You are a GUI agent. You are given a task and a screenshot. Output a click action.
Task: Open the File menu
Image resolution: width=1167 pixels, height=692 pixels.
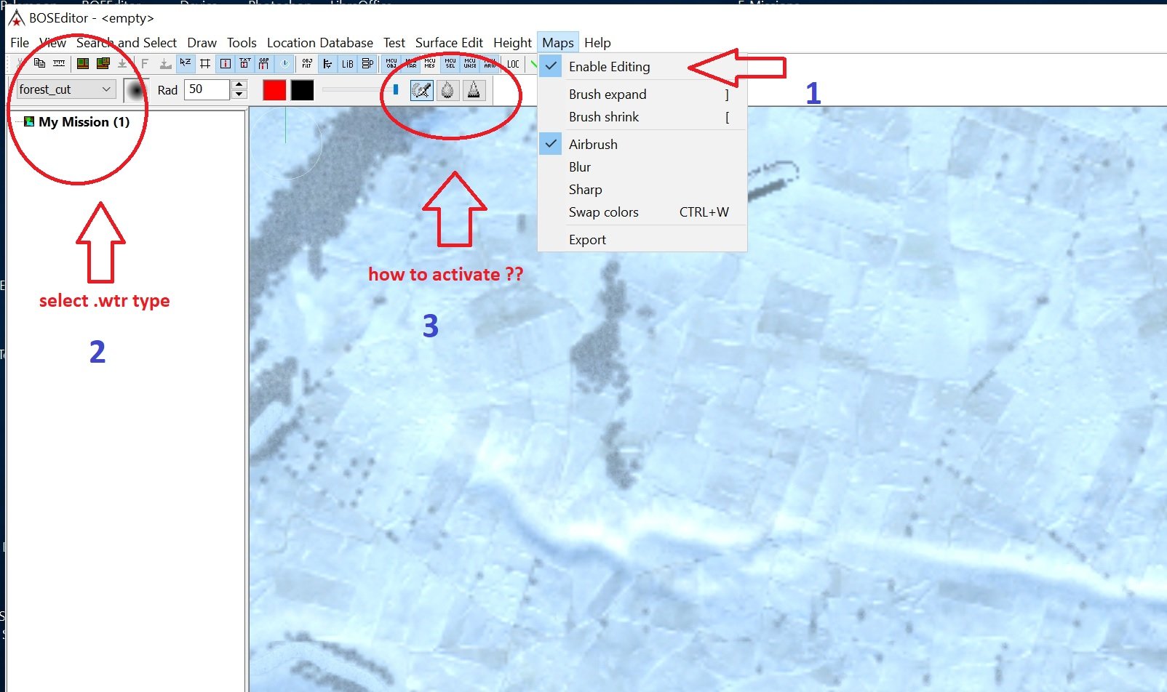click(x=20, y=43)
